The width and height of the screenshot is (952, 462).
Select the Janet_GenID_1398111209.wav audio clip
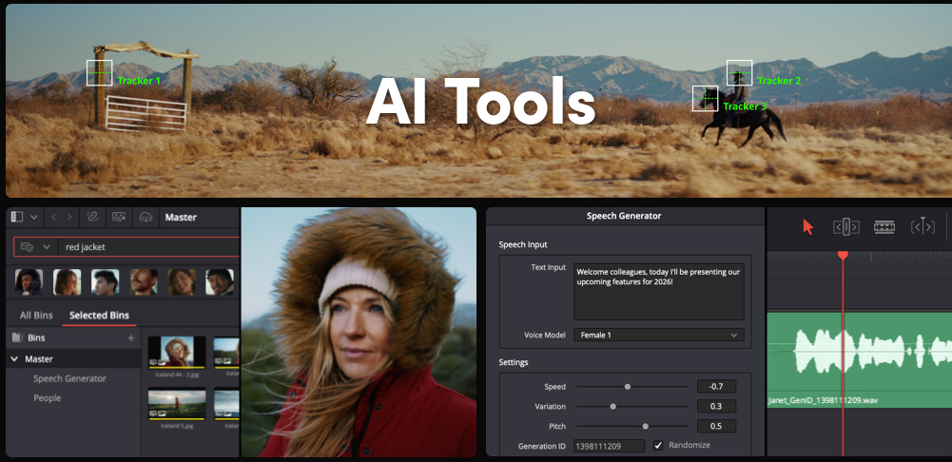(x=860, y=360)
